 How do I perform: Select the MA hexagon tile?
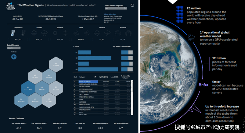pyautogui.click(x=41, y=89)
